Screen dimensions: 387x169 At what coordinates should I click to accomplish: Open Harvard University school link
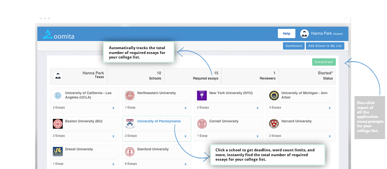(297, 121)
